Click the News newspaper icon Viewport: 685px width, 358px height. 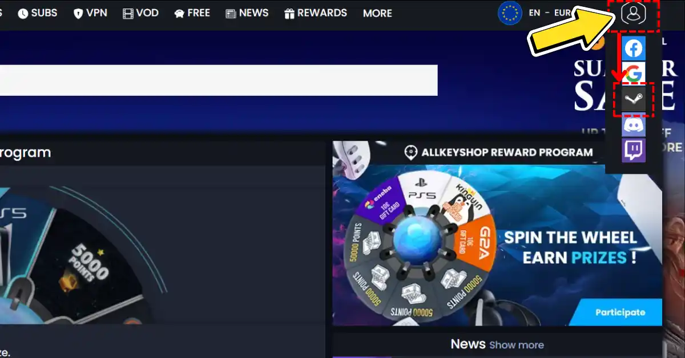(x=231, y=13)
